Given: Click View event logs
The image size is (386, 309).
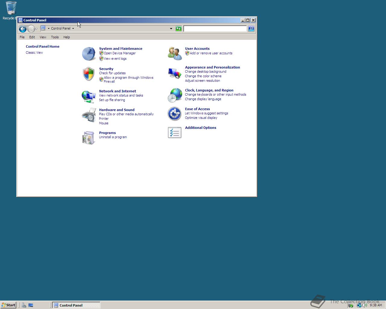Looking at the screenshot, I should click(x=115, y=59).
